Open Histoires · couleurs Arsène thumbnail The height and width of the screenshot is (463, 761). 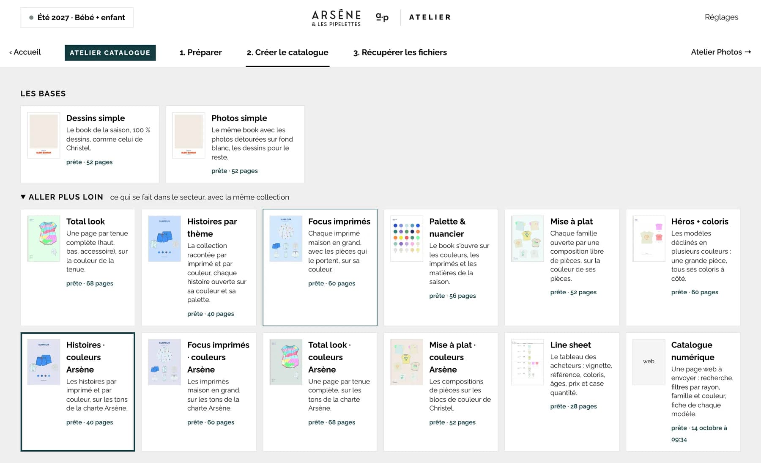[44, 362]
